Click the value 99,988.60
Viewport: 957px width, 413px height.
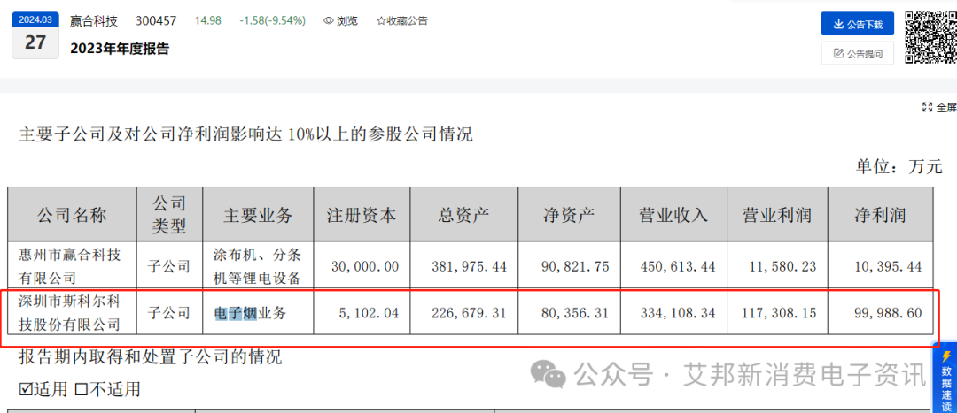click(887, 313)
